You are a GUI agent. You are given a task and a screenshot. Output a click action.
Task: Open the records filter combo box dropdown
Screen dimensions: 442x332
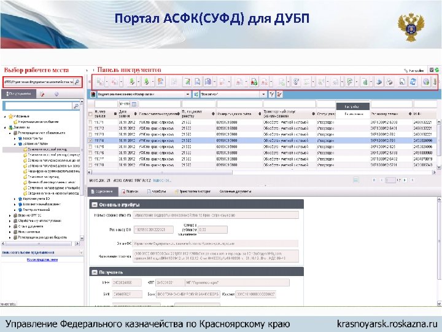[263, 94]
